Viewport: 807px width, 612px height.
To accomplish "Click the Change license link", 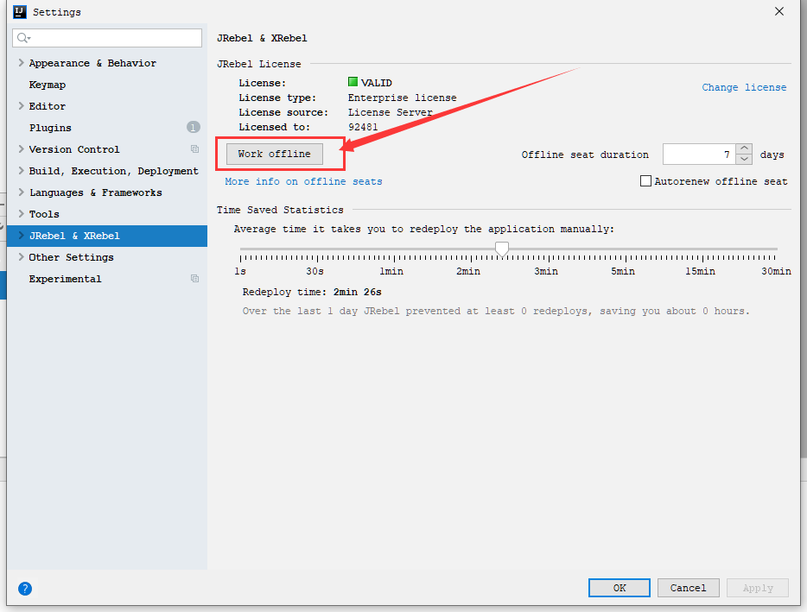I will pos(744,87).
